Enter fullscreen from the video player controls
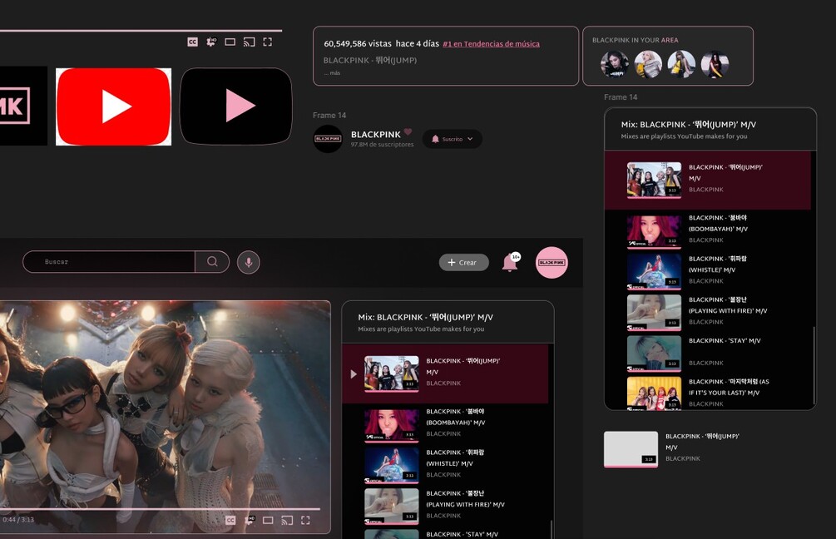This screenshot has height=539, width=836. (x=305, y=520)
